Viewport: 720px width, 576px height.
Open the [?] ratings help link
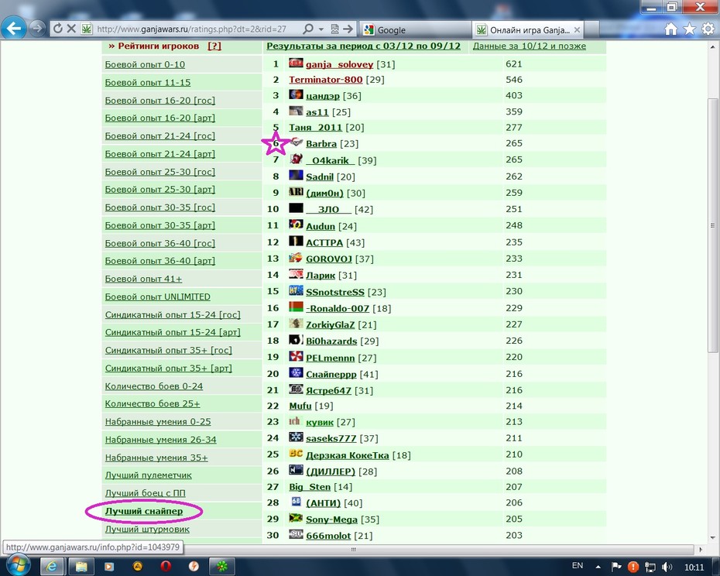coord(214,46)
